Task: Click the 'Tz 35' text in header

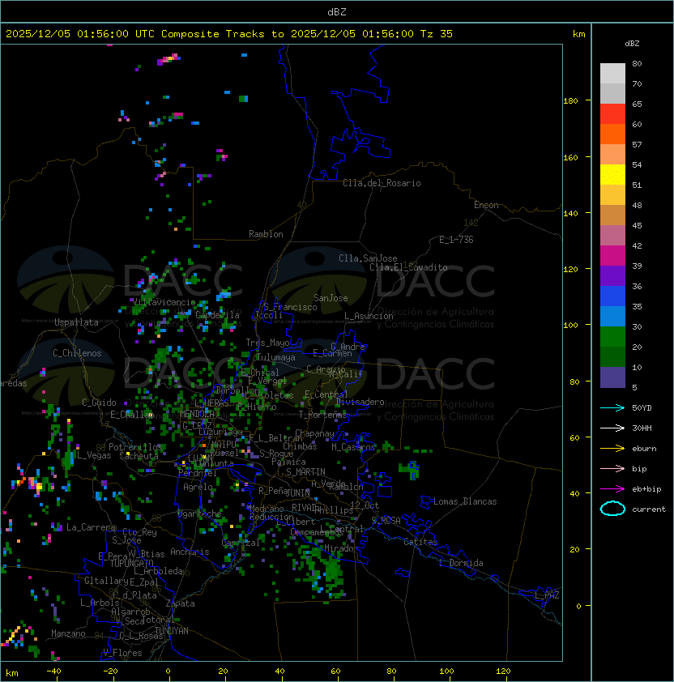Action: [x=437, y=34]
